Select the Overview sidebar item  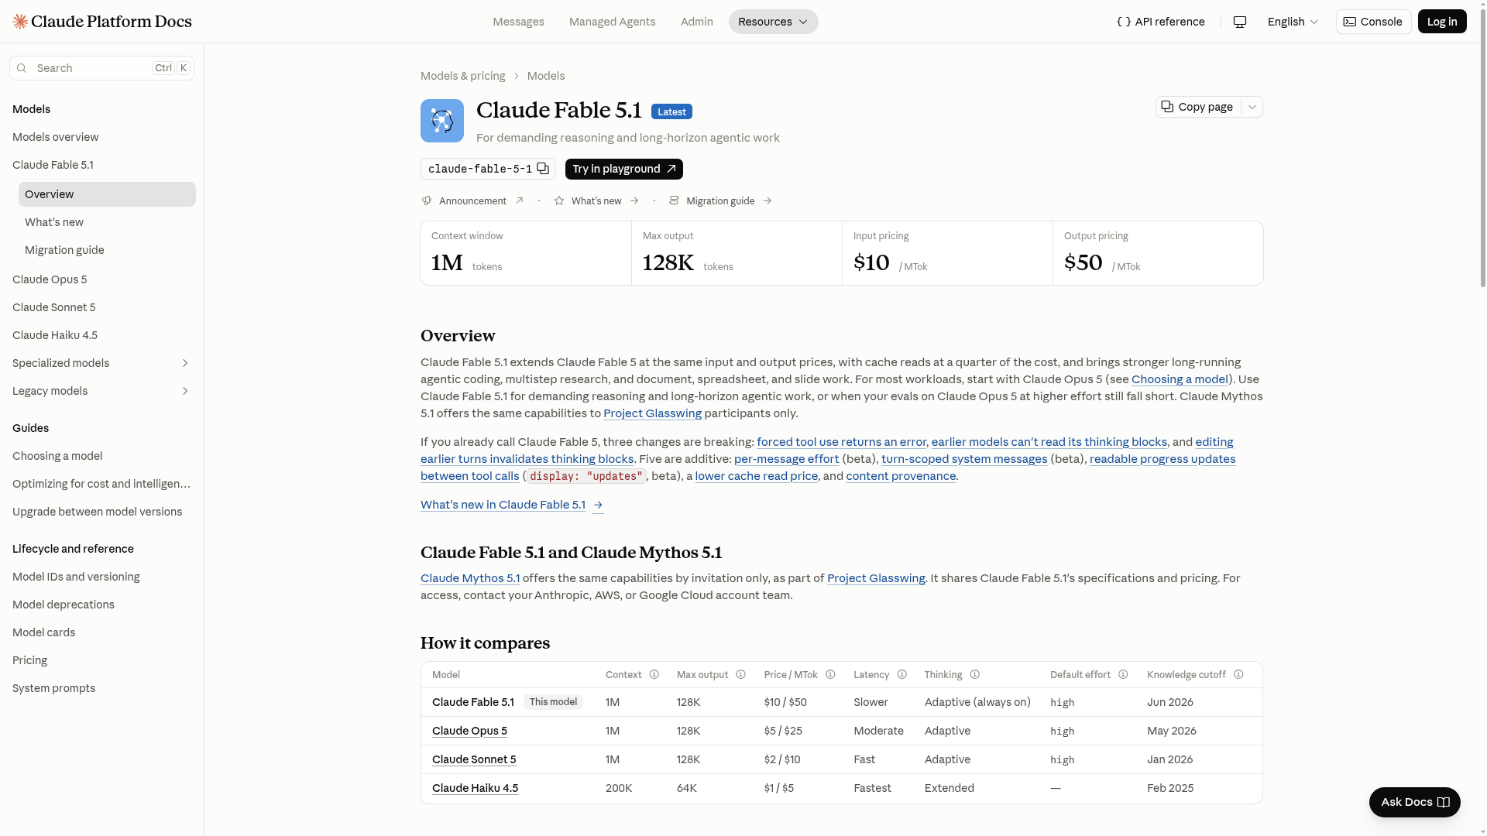tap(107, 194)
